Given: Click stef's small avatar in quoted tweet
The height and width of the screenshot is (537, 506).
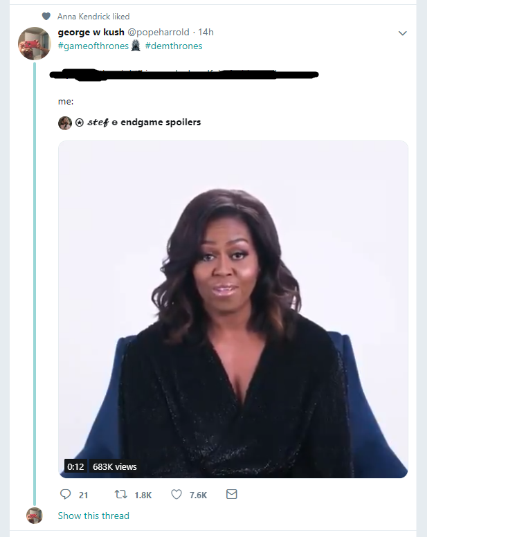Looking at the screenshot, I should tap(65, 122).
